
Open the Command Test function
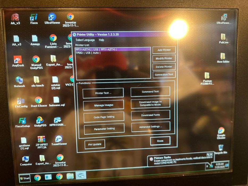coord(150,92)
